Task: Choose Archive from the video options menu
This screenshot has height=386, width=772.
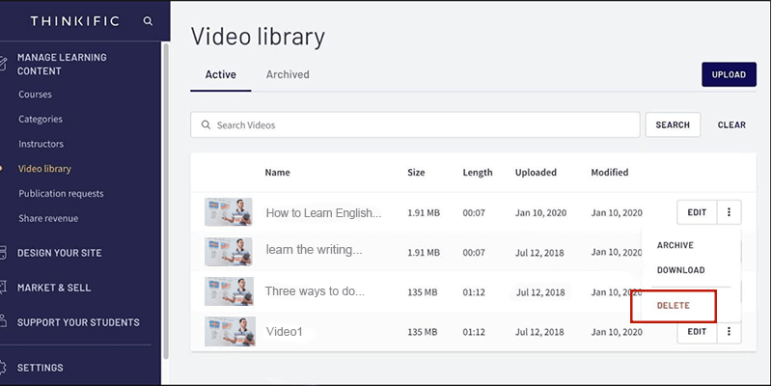Action: pyautogui.click(x=675, y=245)
